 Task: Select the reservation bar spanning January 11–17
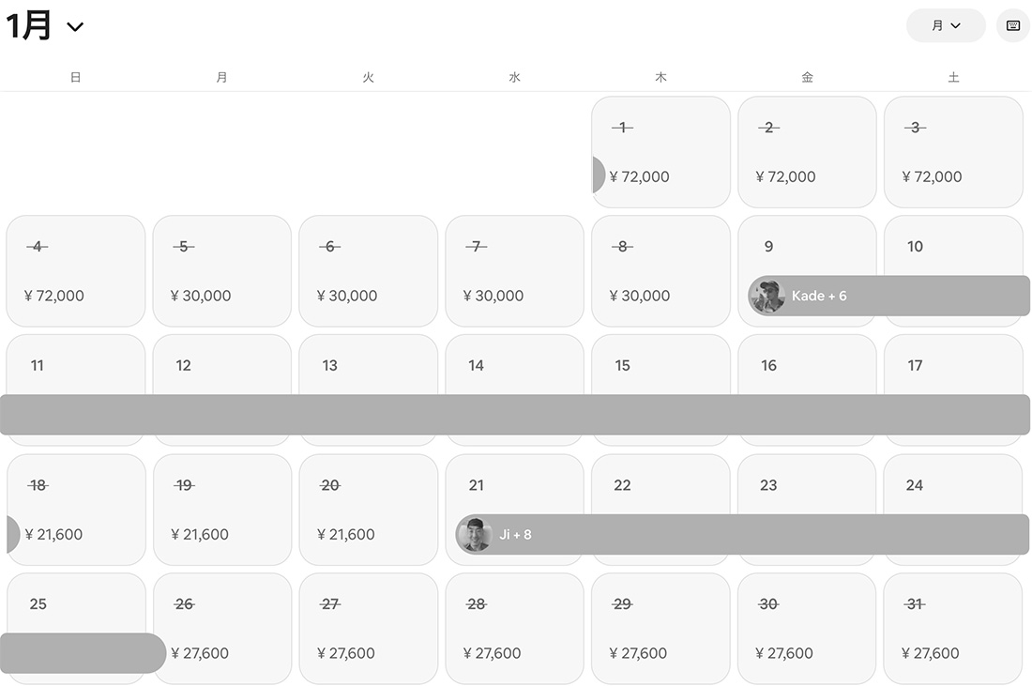(514, 415)
